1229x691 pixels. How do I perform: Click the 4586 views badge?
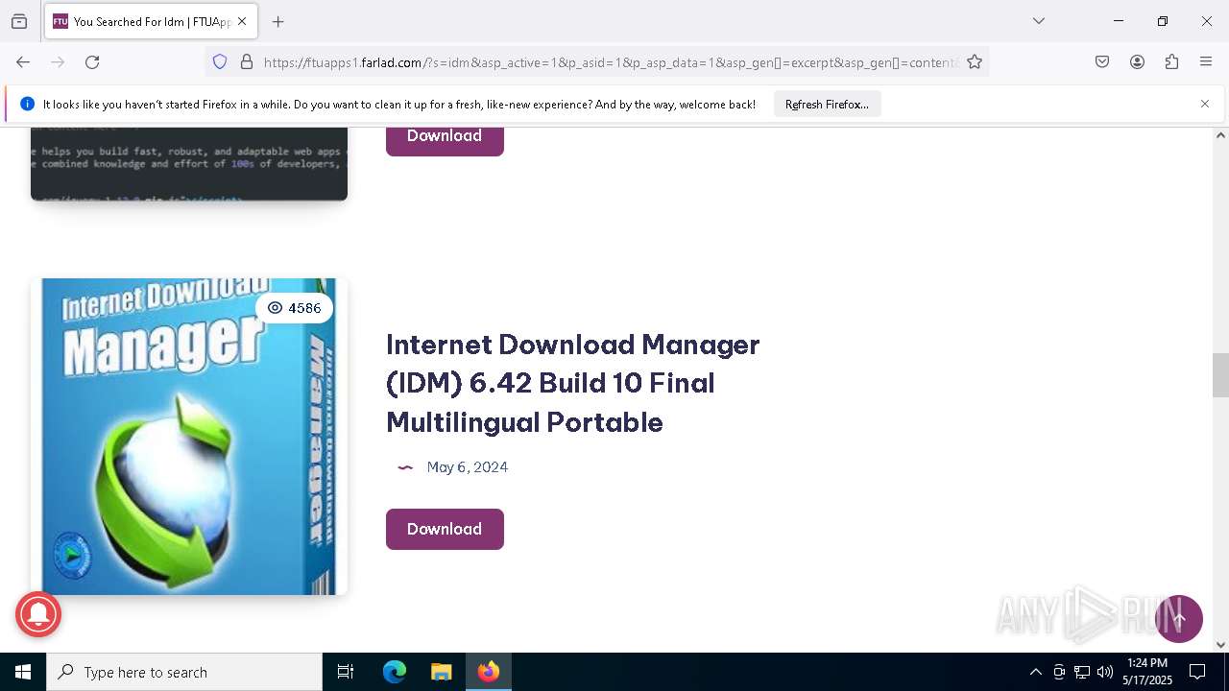(294, 308)
